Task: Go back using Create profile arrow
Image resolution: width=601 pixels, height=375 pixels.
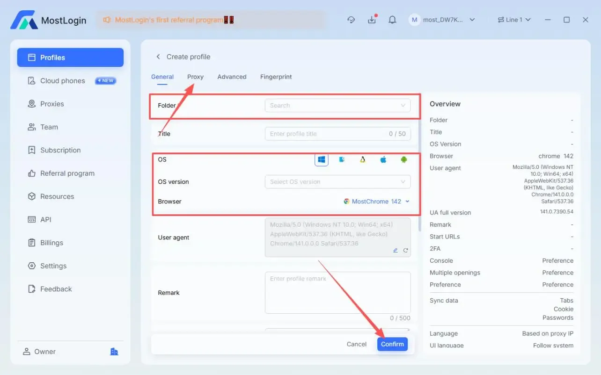Action: [158, 57]
